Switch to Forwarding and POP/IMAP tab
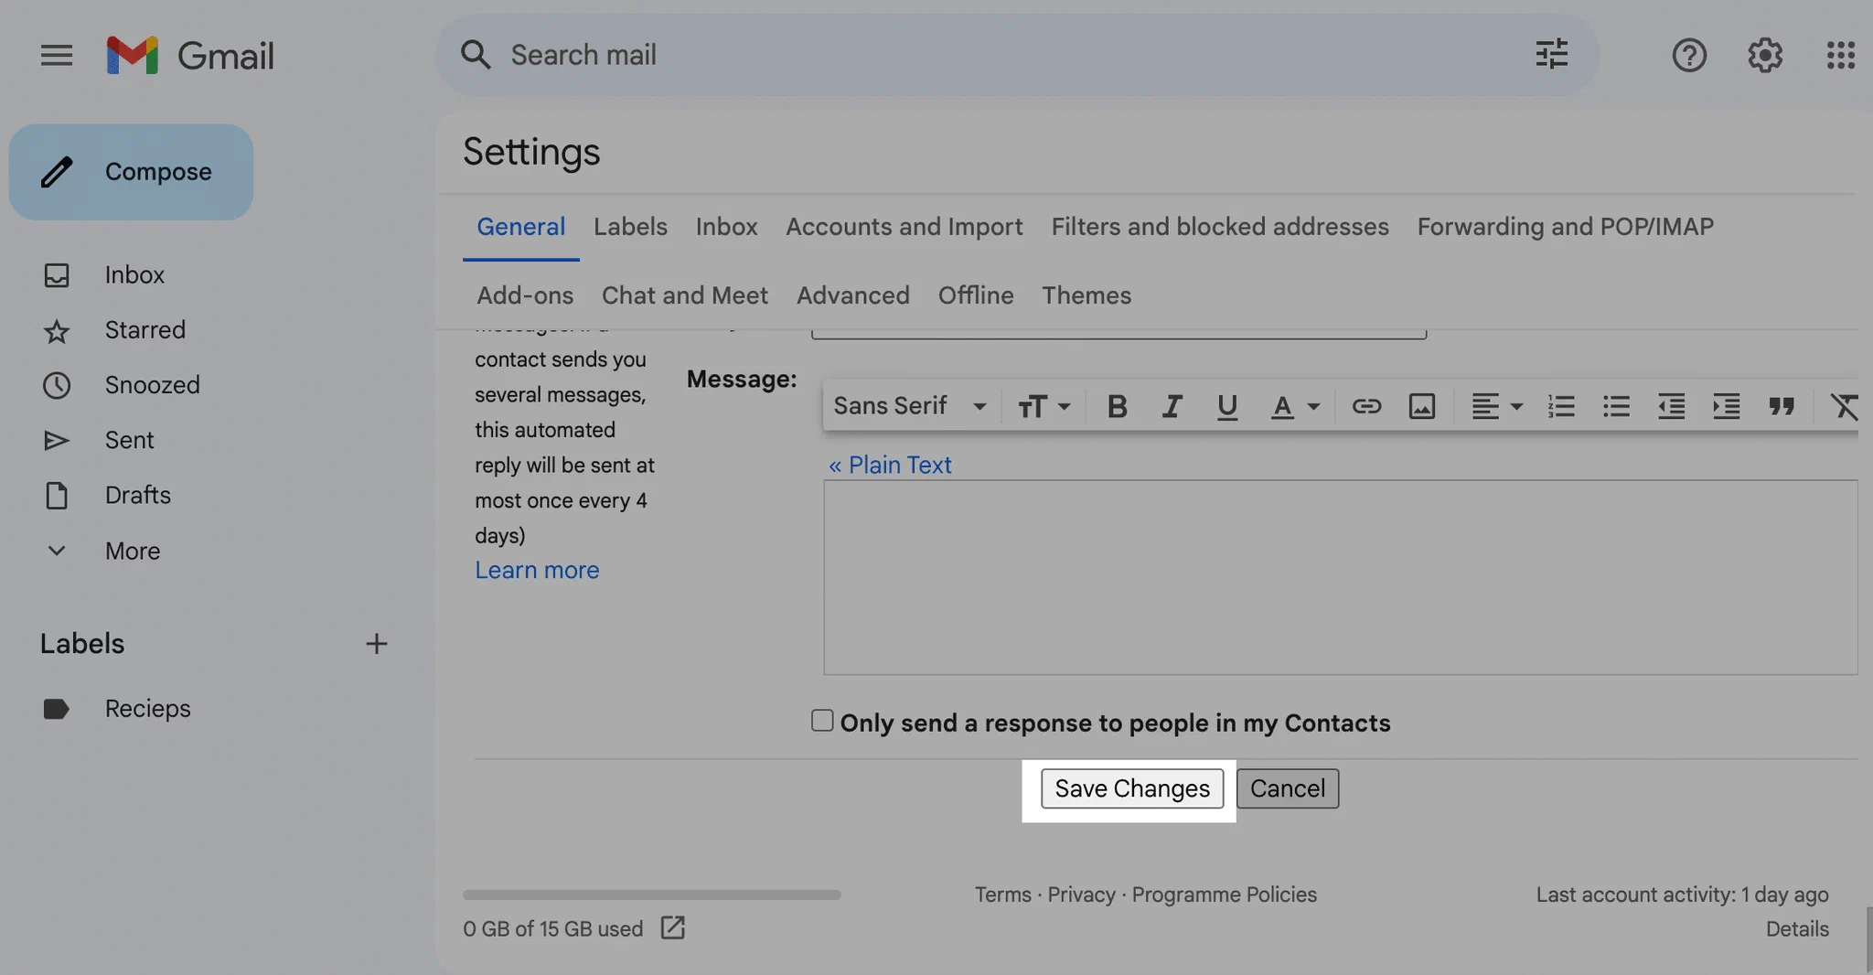 pos(1566,227)
